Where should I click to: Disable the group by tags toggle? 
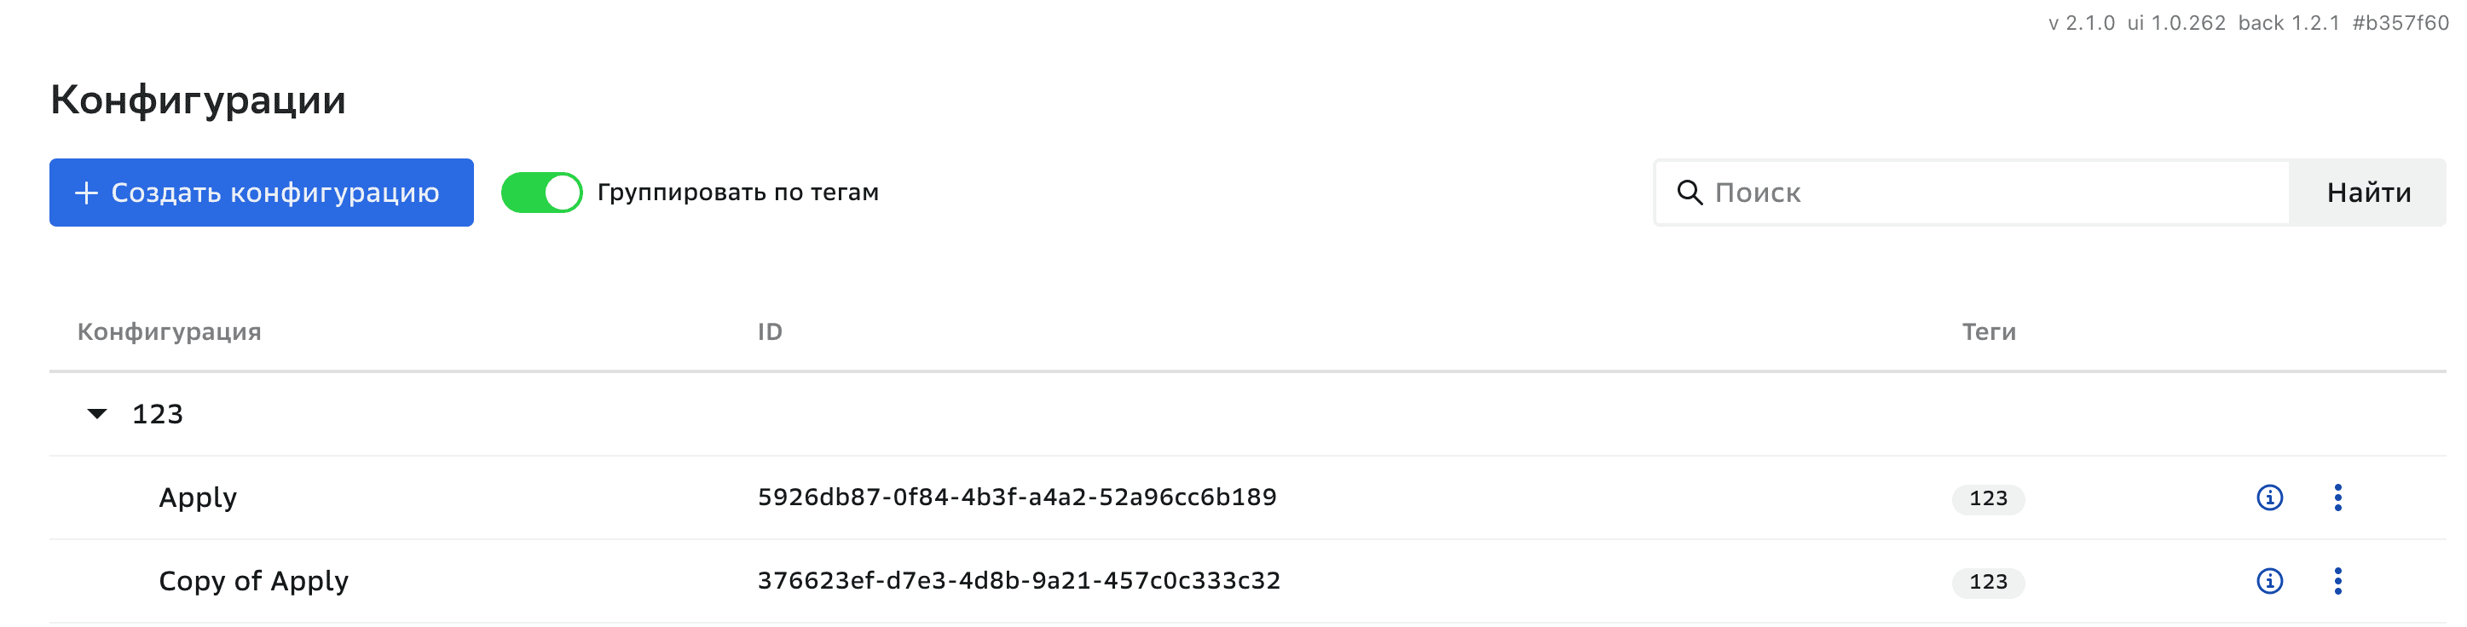coord(541,193)
